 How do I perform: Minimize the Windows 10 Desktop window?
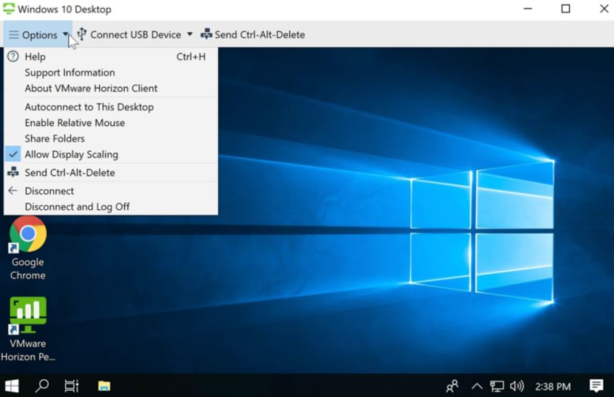[528, 9]
